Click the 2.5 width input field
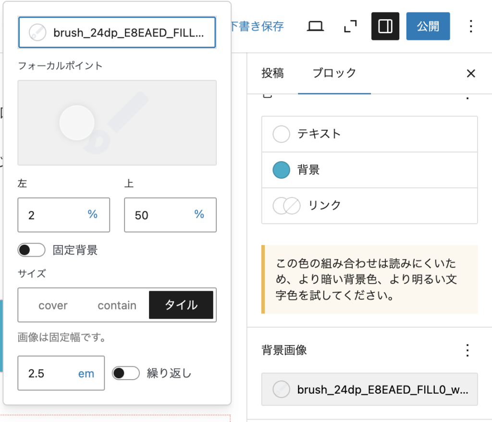 [61, 373]
